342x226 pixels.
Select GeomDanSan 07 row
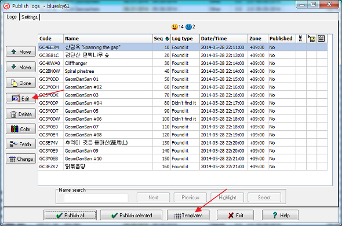coord(183,127)
